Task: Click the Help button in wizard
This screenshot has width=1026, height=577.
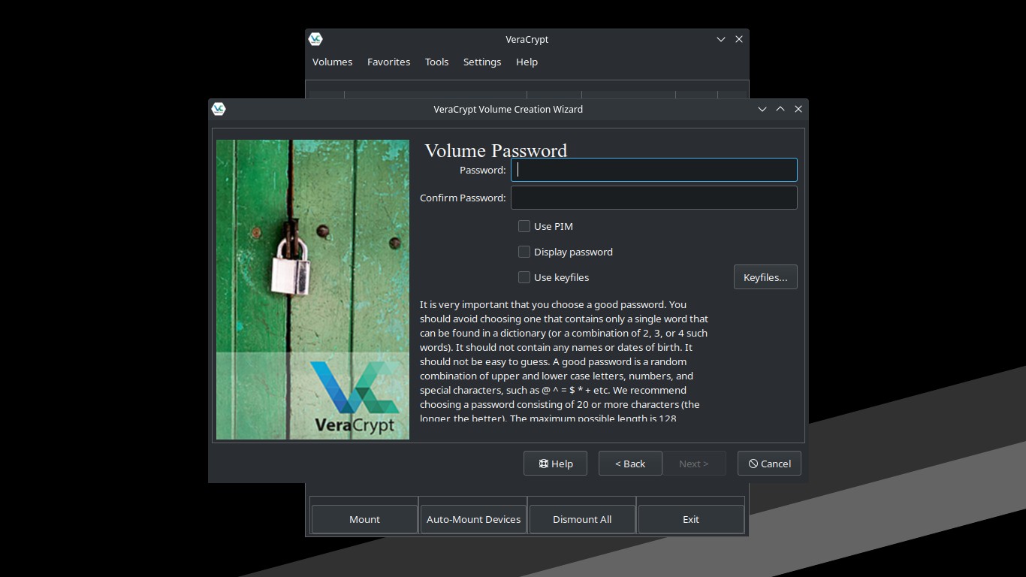Action: 555,464
